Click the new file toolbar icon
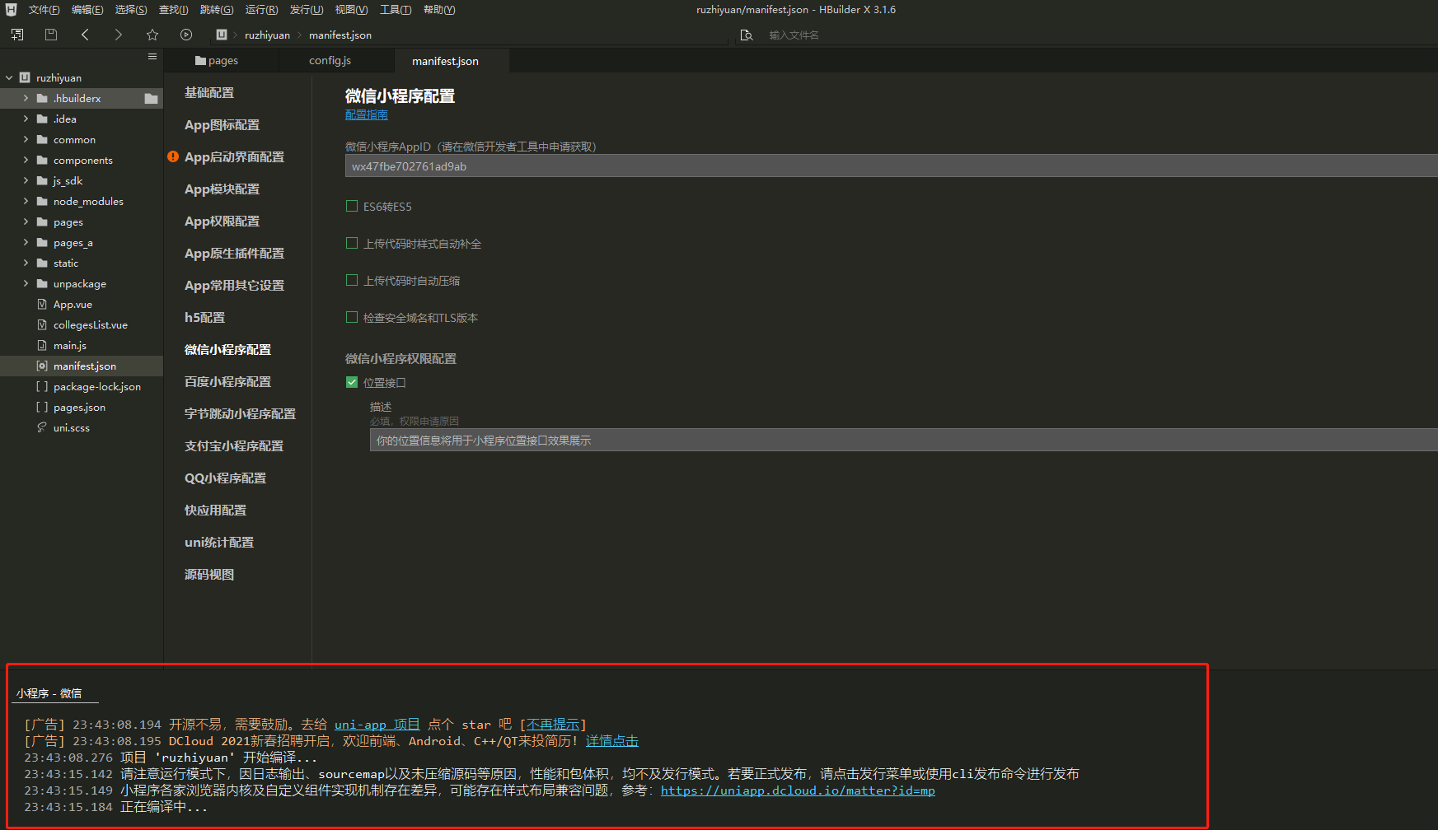 click(x=17, y=35)
